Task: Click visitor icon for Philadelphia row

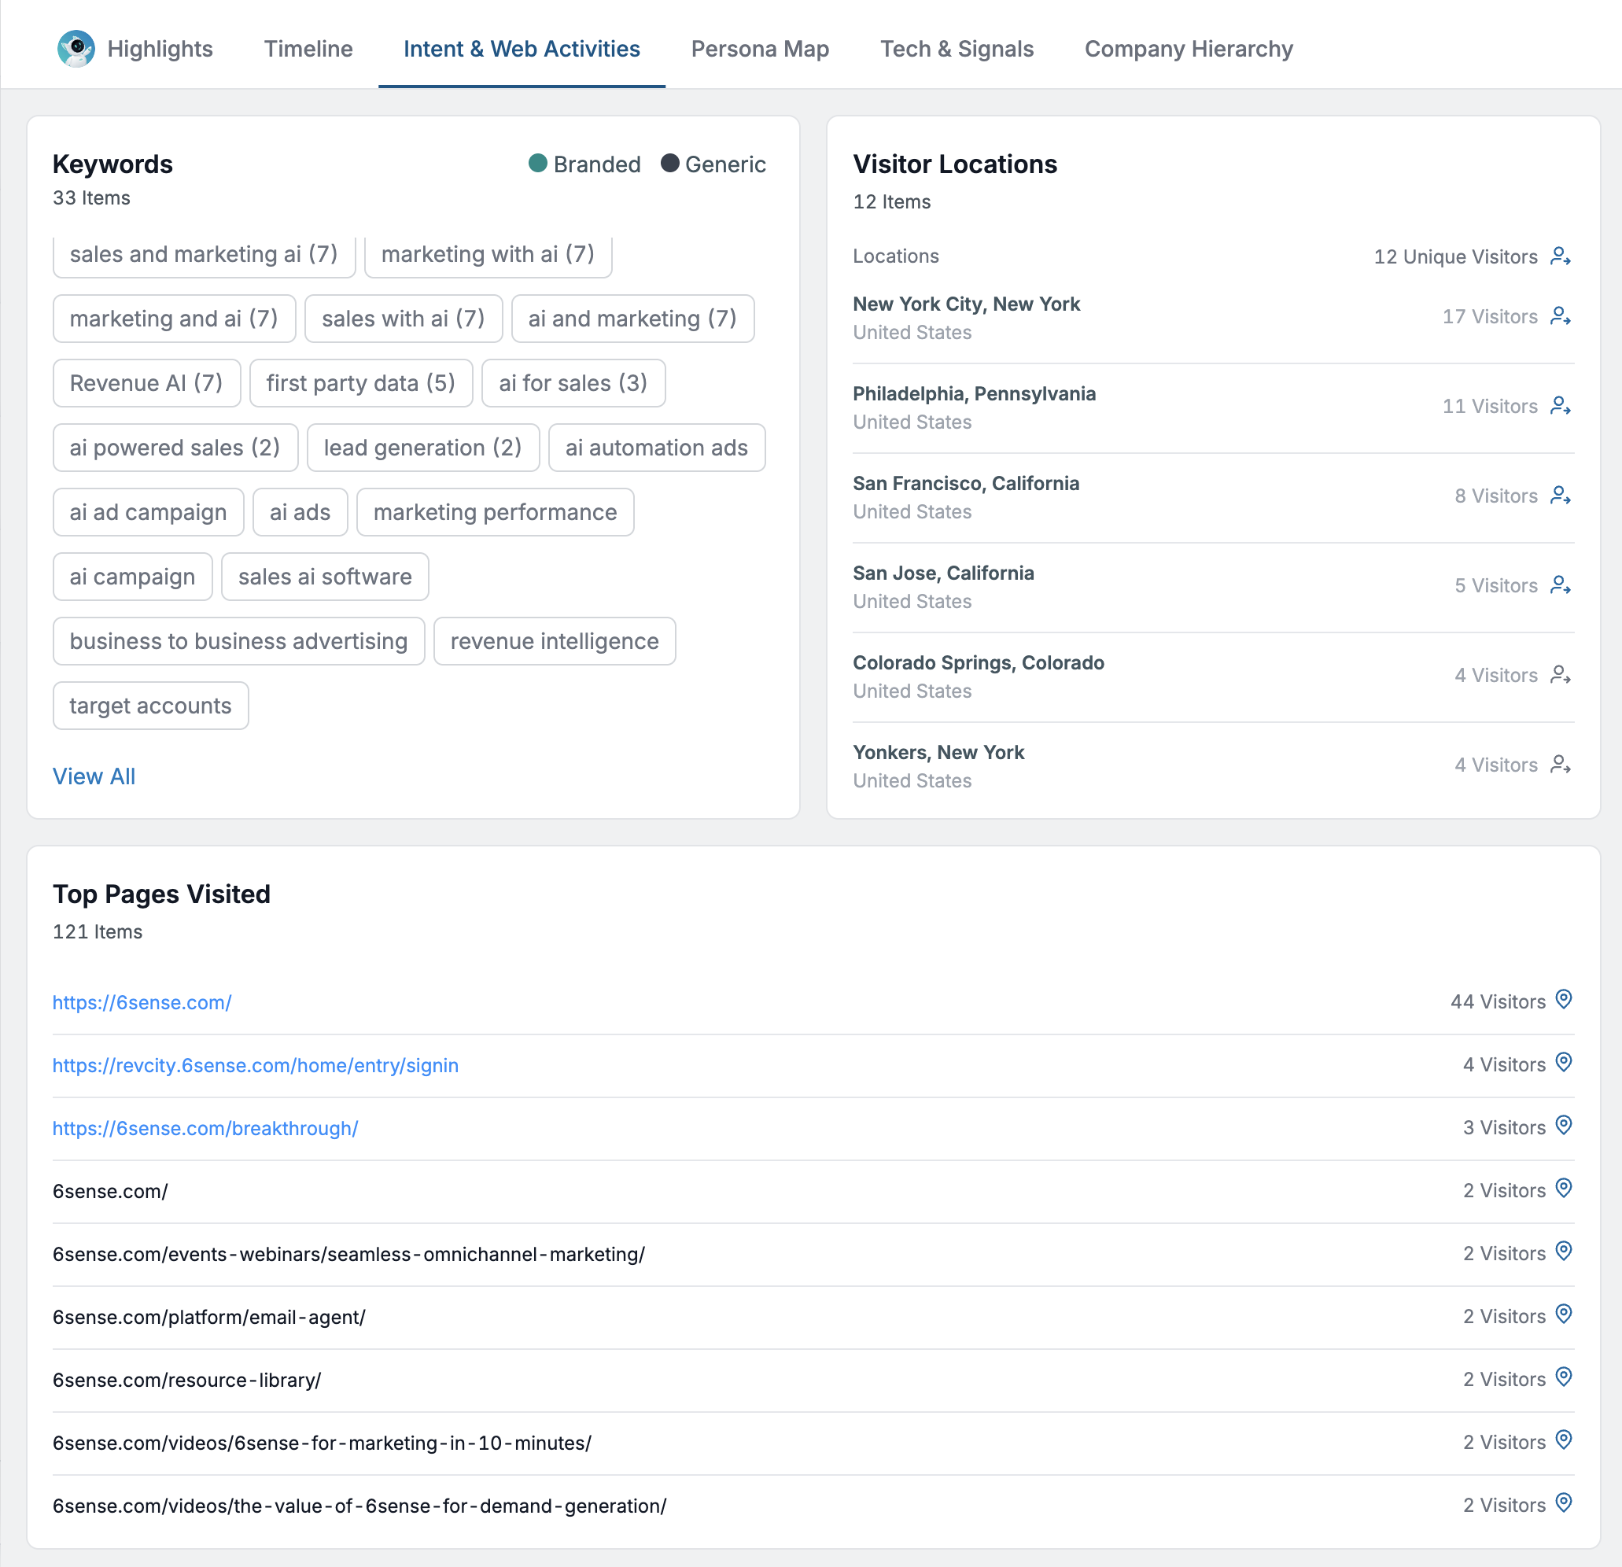Action: click(x=1561, y=406)
